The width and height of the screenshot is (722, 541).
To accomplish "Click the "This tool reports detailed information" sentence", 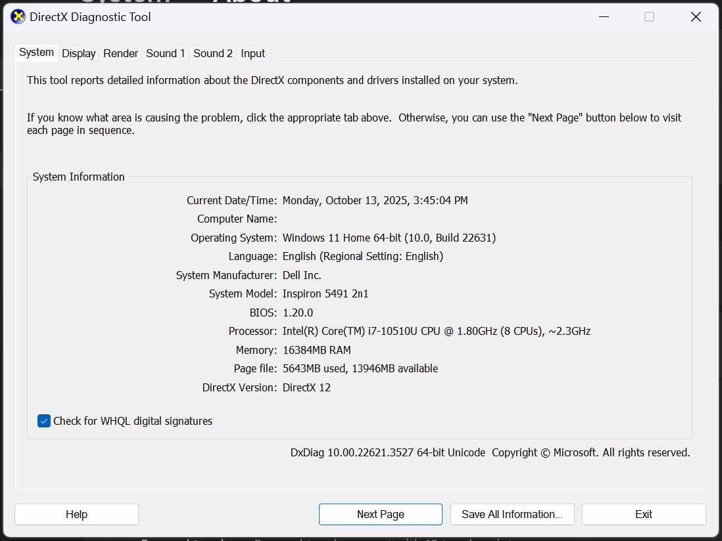I will [x=272, y=81].
